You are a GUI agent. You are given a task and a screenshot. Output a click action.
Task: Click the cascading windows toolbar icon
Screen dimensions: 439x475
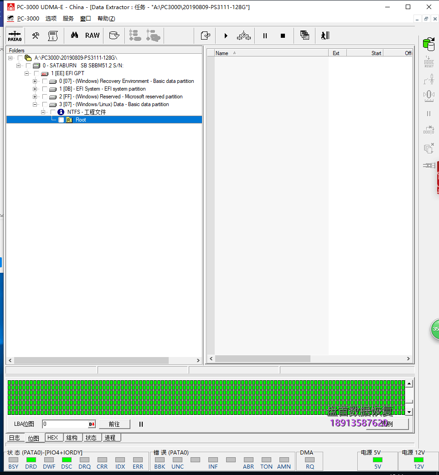(305, 36)
